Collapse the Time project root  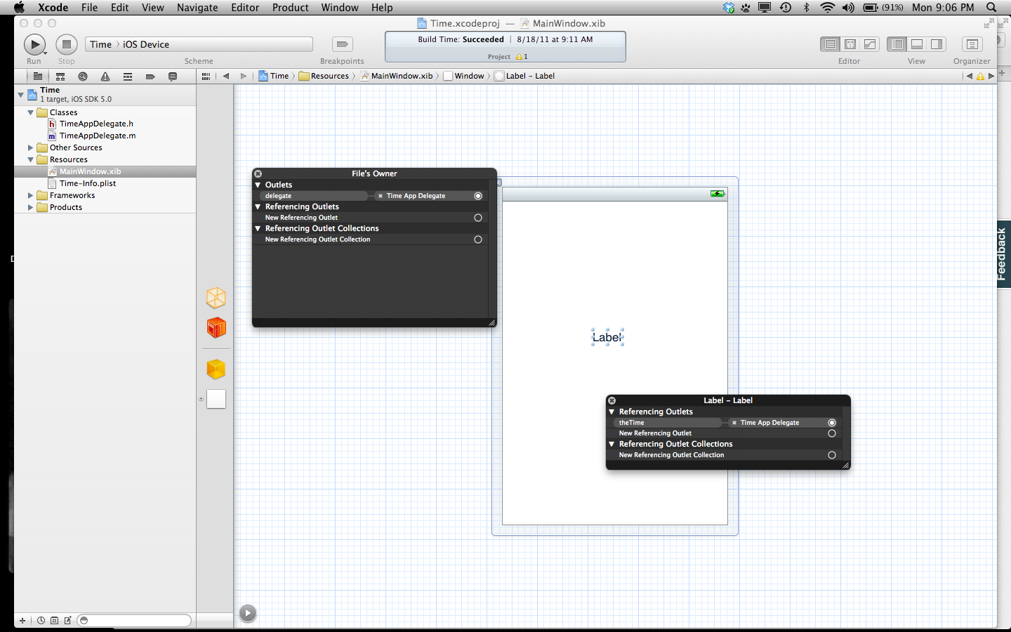pos(20,94)
